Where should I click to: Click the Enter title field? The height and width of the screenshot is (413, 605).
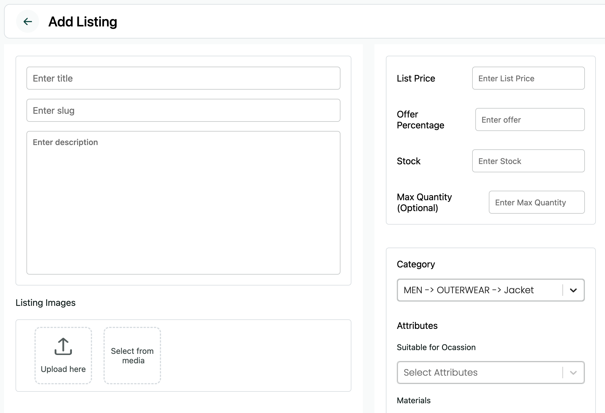point(183,78)
